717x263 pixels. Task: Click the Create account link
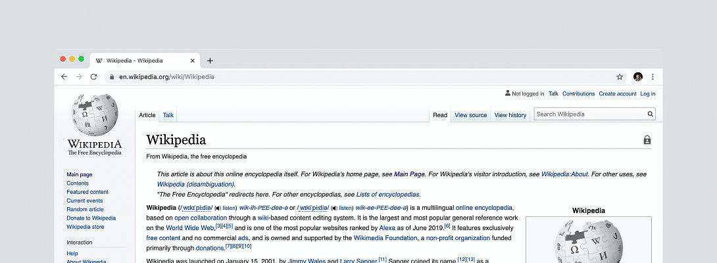coord(617,94)
